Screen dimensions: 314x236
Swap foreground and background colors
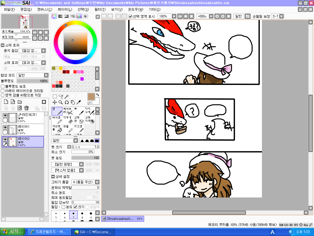tap(98, 95)
